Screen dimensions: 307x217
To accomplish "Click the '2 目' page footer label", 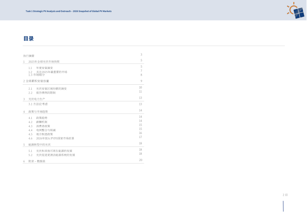I will (x=285, y=195).
